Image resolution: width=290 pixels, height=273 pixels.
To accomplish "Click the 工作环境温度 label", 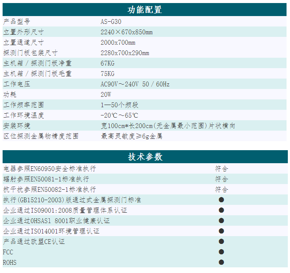I will click(x=24, y=115).
